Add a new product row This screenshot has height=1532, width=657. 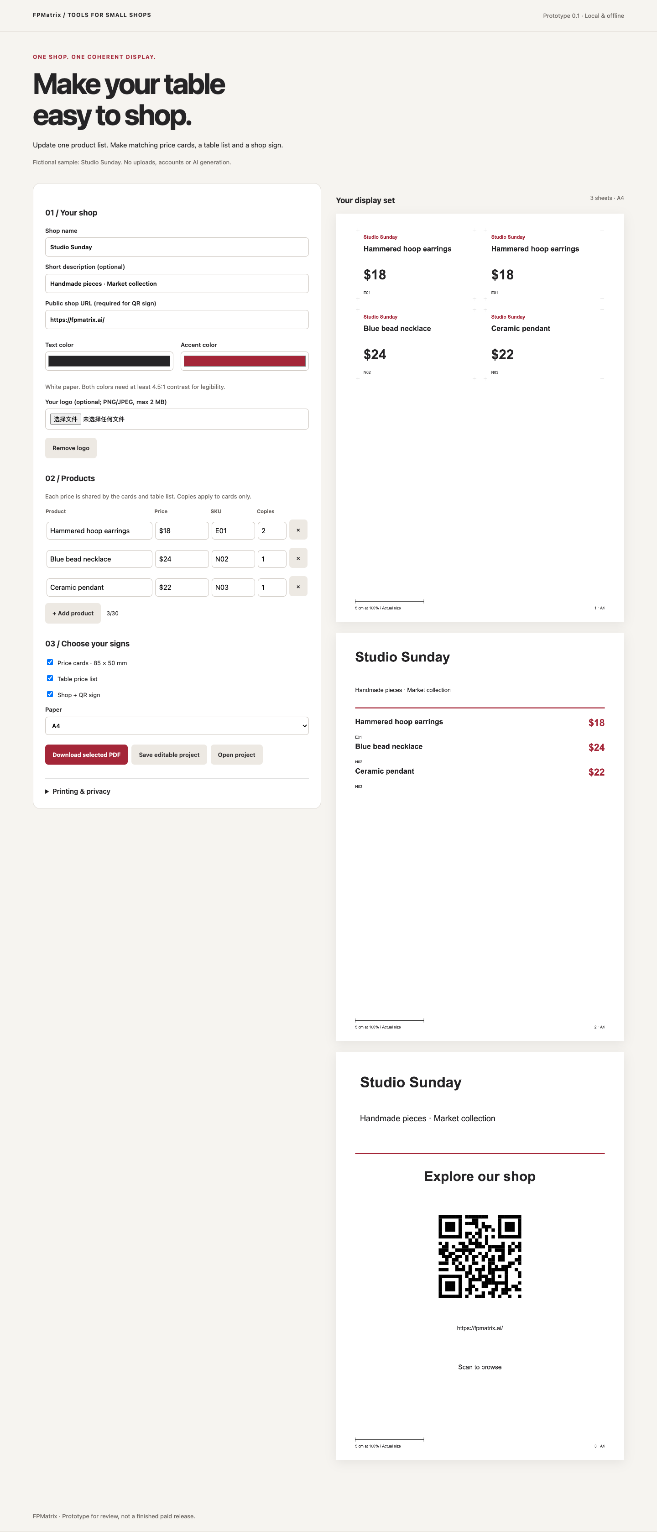pyautogui.click(x=73, y=613)
